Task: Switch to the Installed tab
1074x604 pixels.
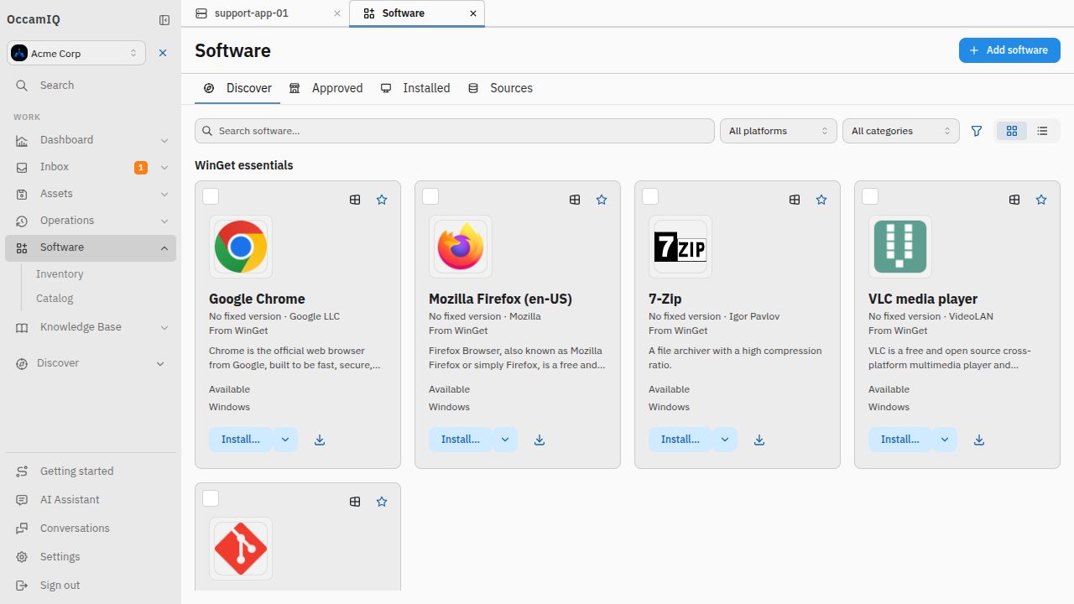Action: 415,88
